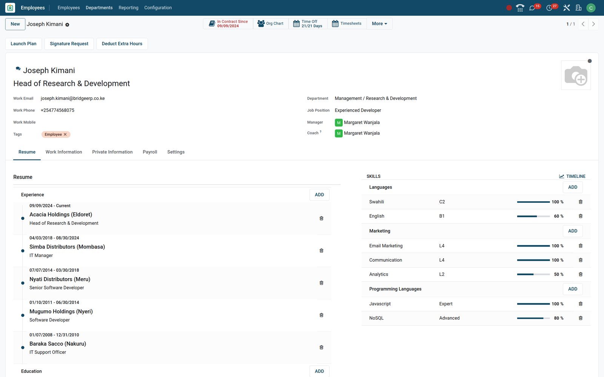Screen dimensions: 604x377
Task: Delete the NoSQL skill
Action: 581,318
